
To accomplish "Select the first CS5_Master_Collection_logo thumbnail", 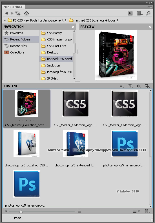I will tap(76, 104).
